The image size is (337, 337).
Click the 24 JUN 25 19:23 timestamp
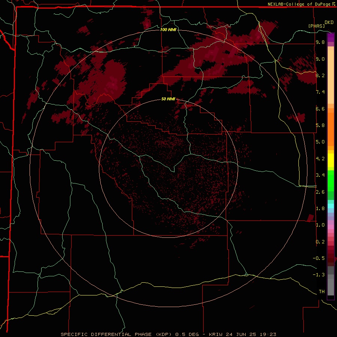coord(251,334)
